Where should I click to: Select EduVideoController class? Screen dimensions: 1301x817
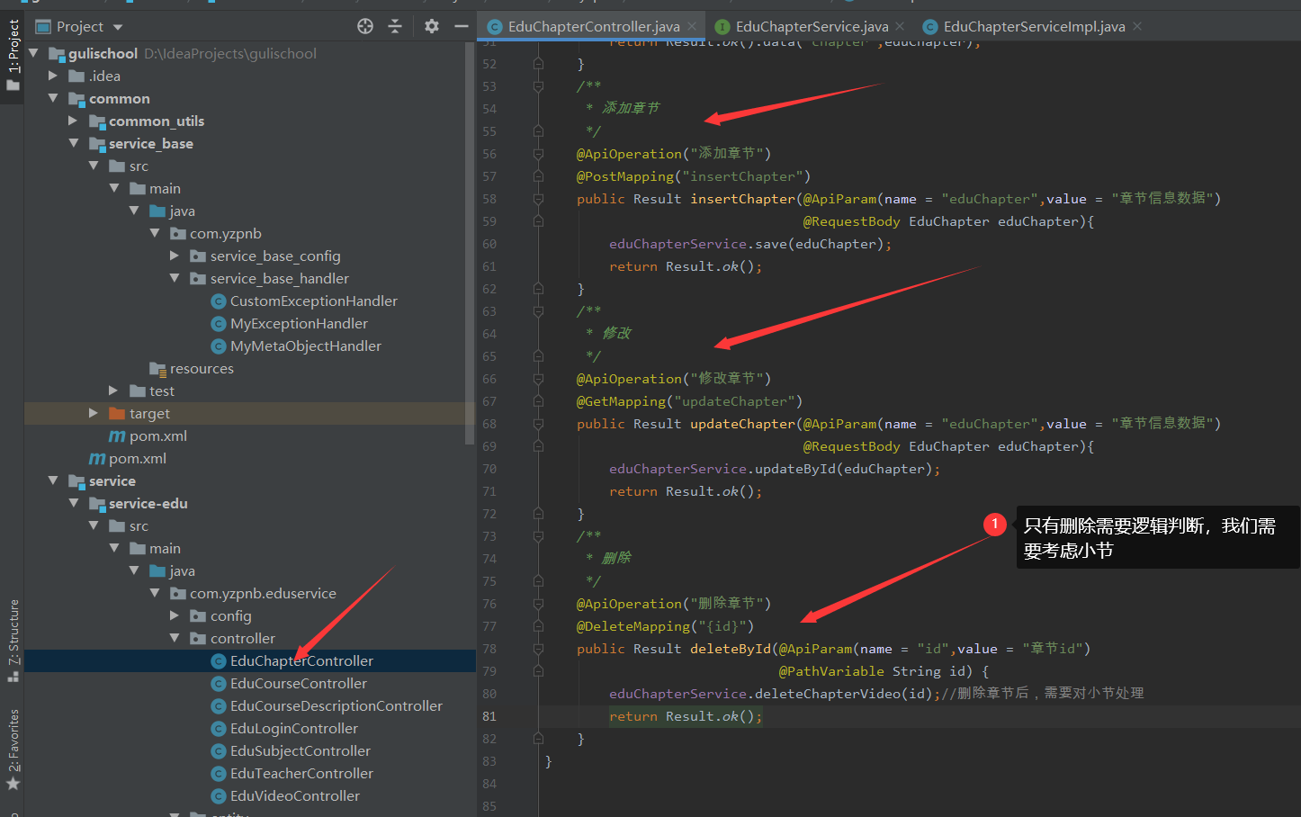(295, 795)
